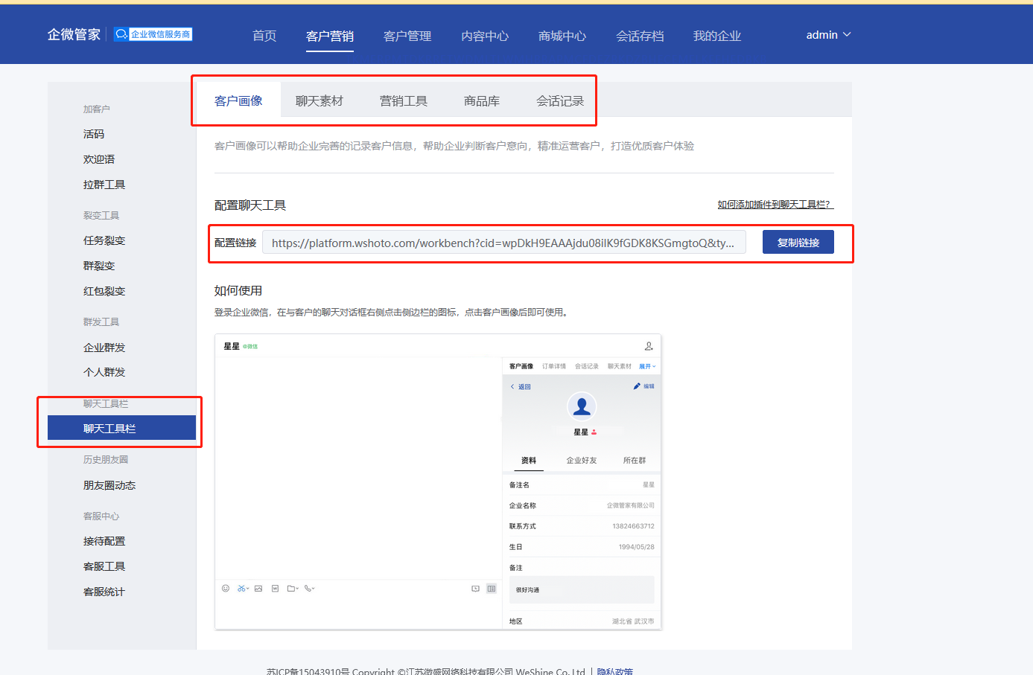Screen dimensions: 1033x675
Task: Click the phone call icon in demo chat
Action: (x=308, y=589)
